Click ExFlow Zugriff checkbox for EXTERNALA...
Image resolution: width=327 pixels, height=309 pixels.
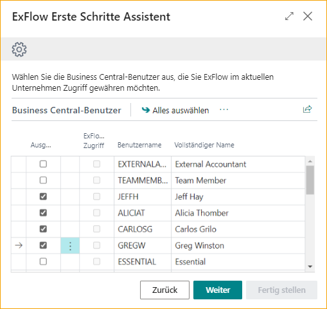click(x=96, y=164)
